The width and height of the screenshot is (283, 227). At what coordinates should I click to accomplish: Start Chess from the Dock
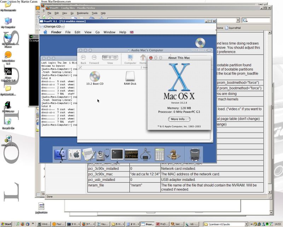click(x=173, y=154)
